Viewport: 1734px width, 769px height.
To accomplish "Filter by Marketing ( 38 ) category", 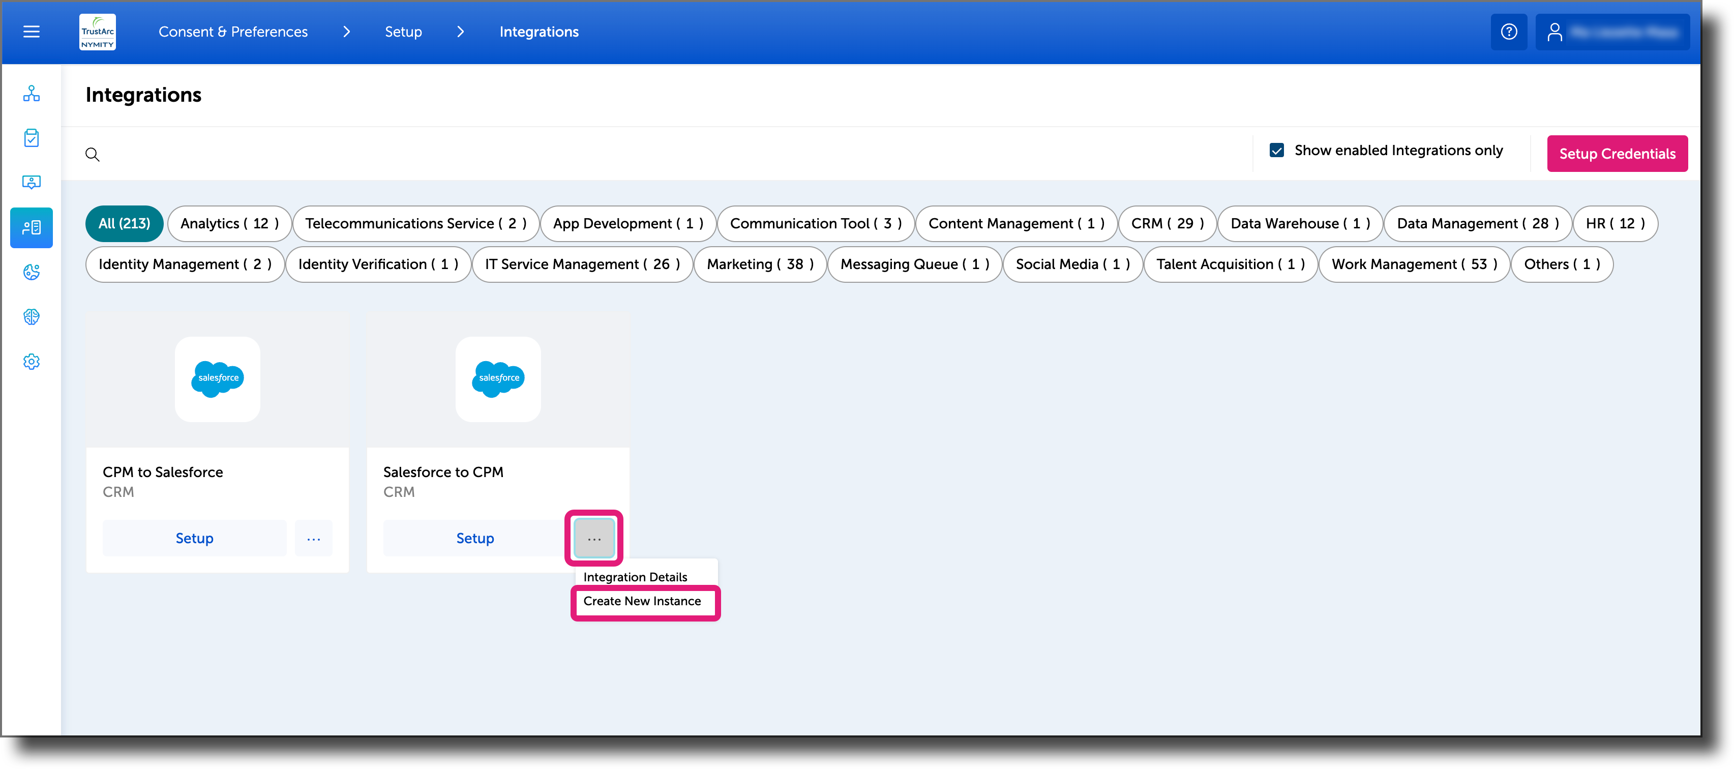I will tap(760, 264).
